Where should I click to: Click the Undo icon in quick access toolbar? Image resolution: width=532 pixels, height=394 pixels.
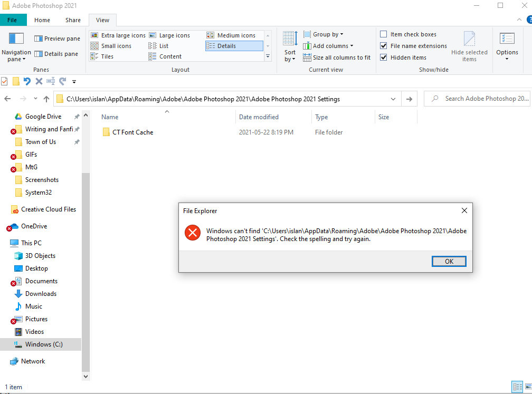[x=26, y=81]
